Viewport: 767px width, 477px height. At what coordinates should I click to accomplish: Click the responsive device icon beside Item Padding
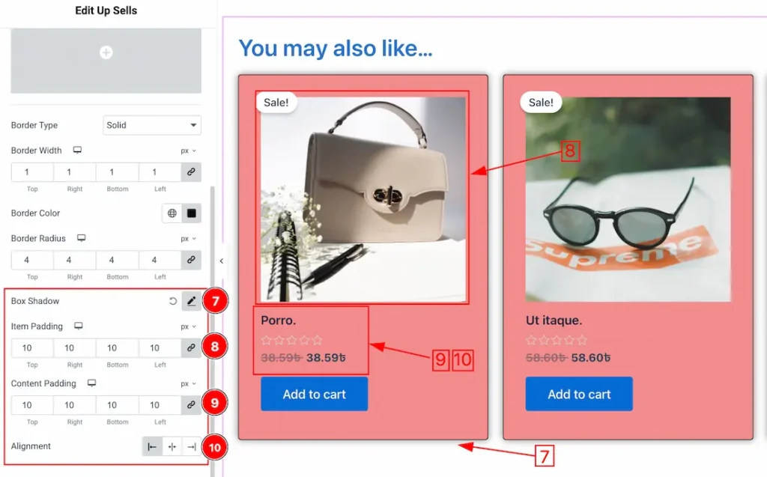(x=78, y=326)
